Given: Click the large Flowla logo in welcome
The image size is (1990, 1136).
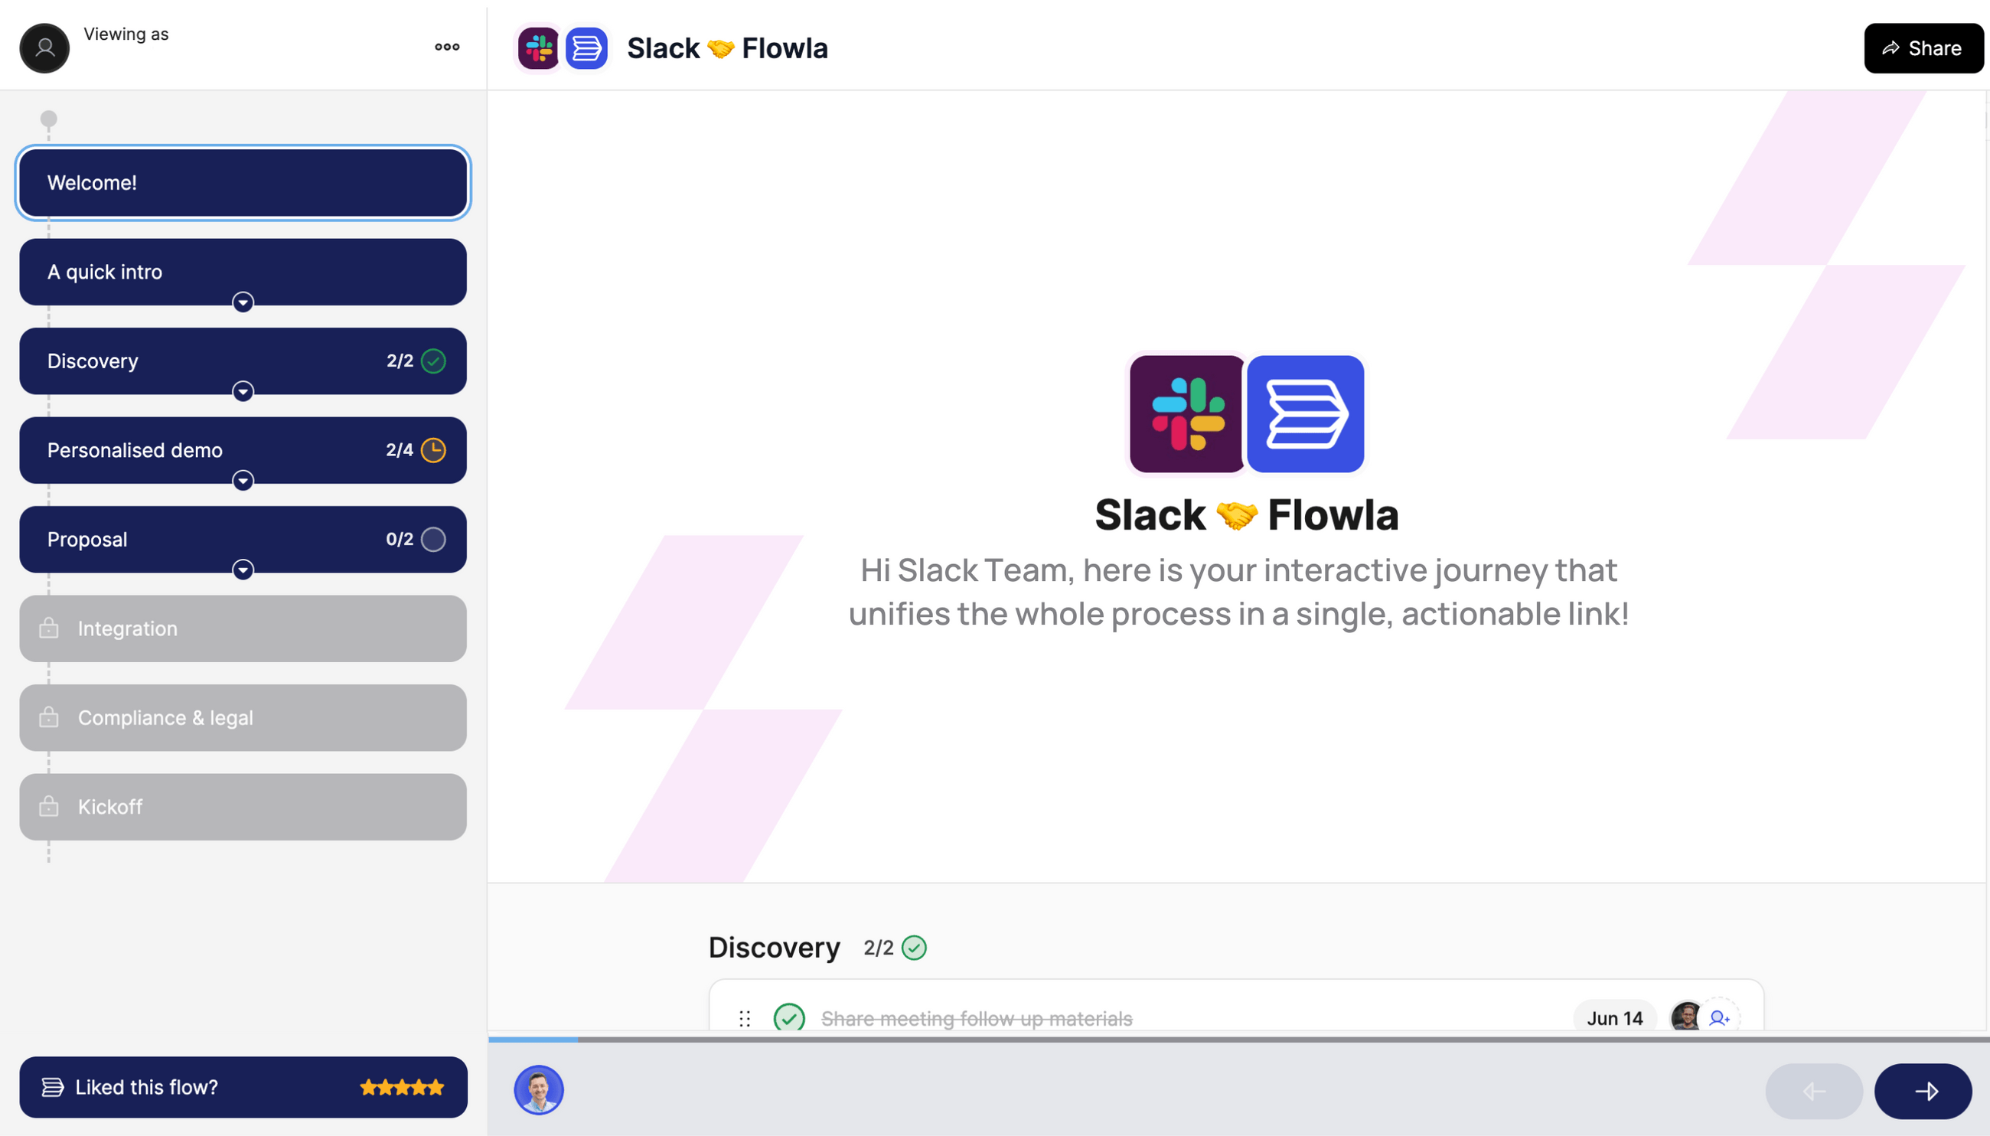Looking at the screenshot, I should point(1305,413).
